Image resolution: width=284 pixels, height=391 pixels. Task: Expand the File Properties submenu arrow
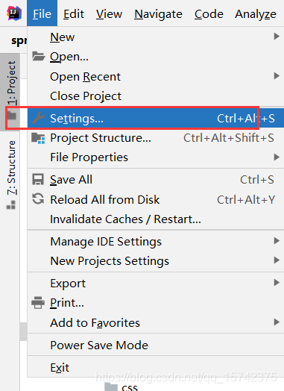277,157
